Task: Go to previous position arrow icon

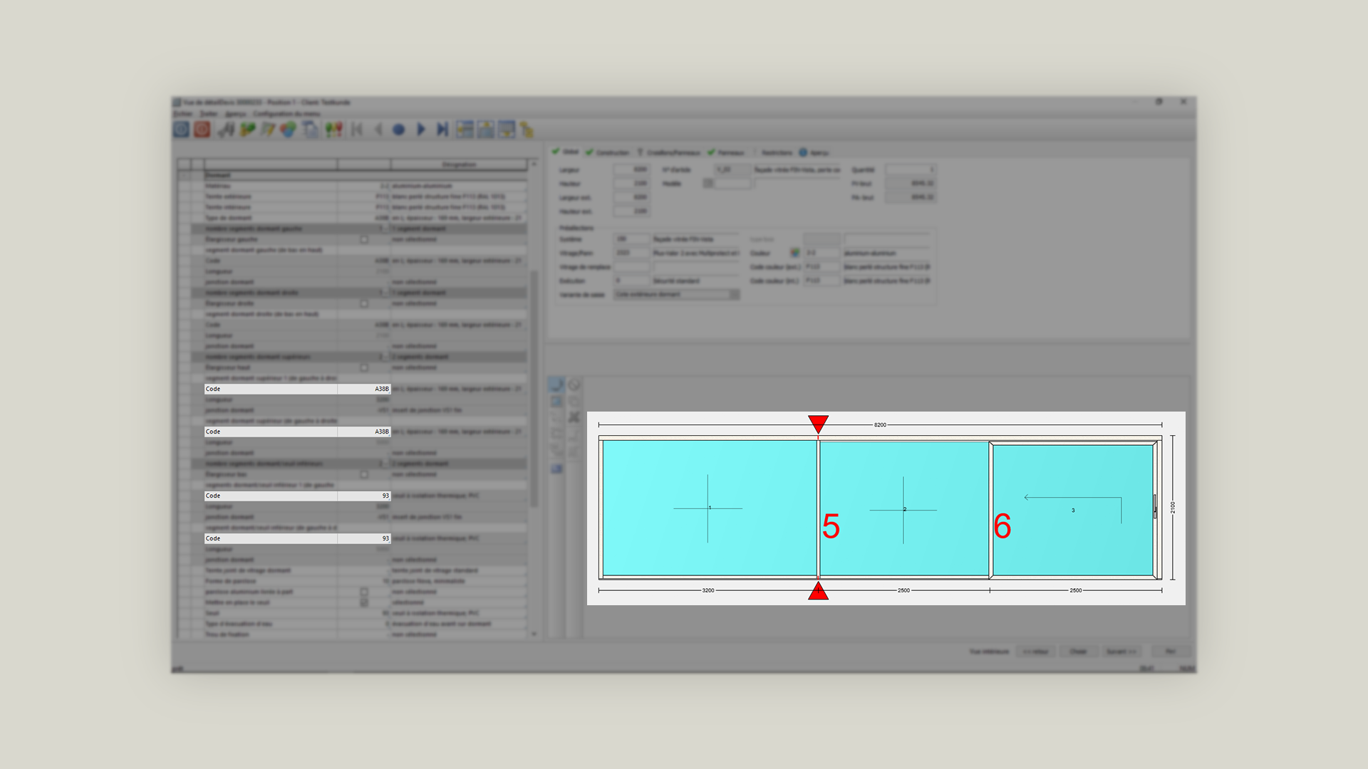Action: [x=378, y=129]
